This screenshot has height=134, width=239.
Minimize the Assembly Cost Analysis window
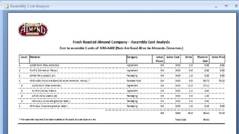pyautogui.click(x=216, y=6)
